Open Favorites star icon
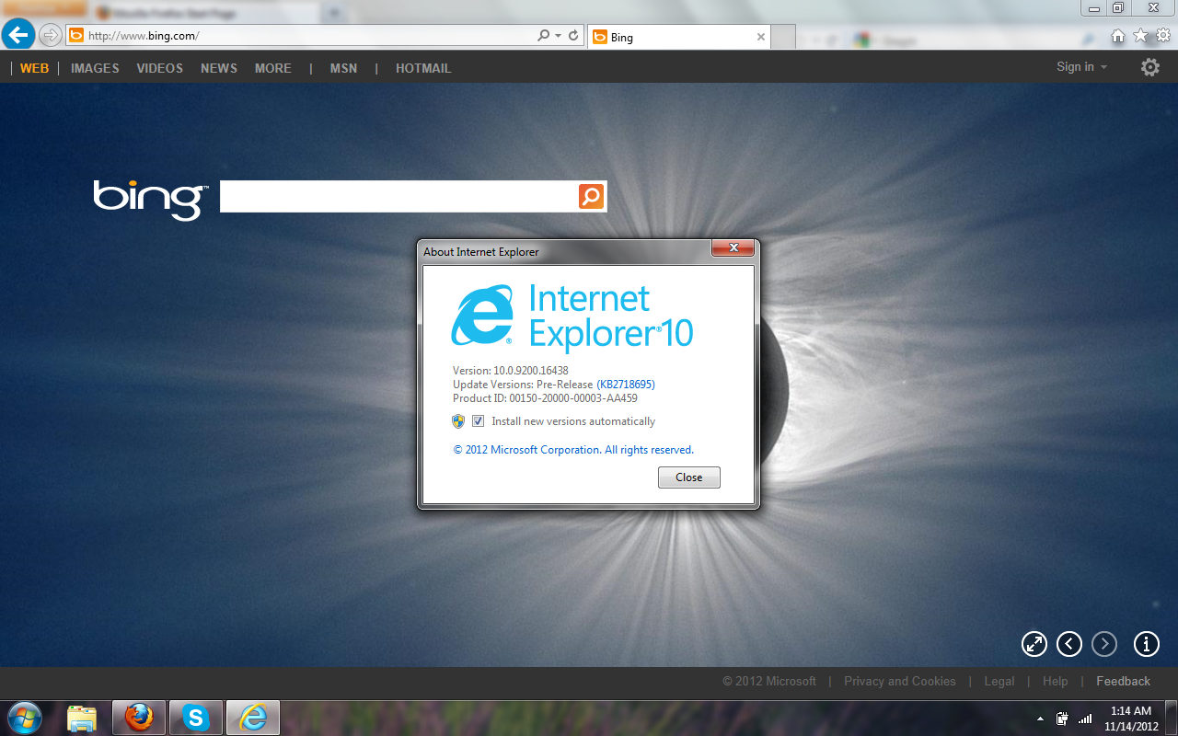The width and height of the screenshot is (1178, 736). [1140, 36]
